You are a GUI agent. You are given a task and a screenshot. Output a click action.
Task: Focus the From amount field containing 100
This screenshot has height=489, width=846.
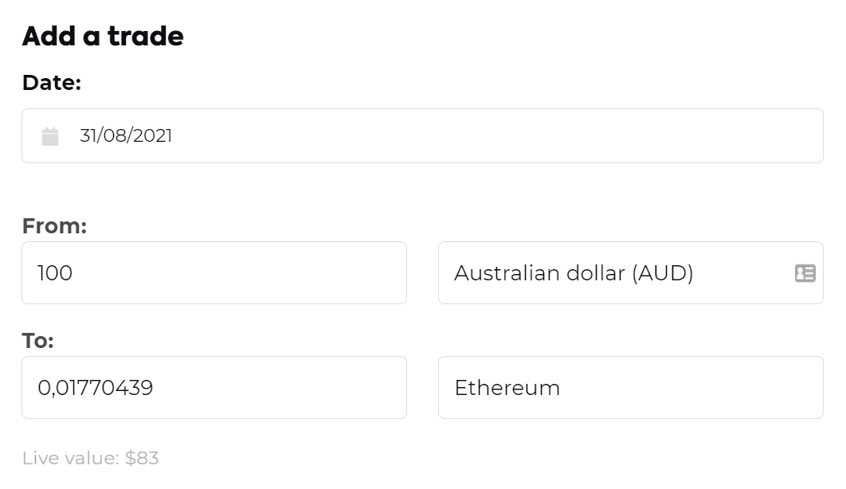tap(213, 273)
